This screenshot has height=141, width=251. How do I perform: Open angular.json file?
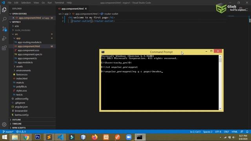point(21,107)
